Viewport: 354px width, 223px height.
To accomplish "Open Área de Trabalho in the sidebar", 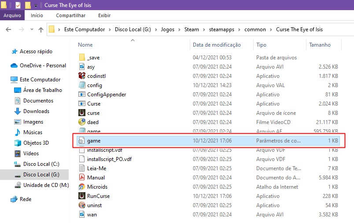I will (42, 90).
